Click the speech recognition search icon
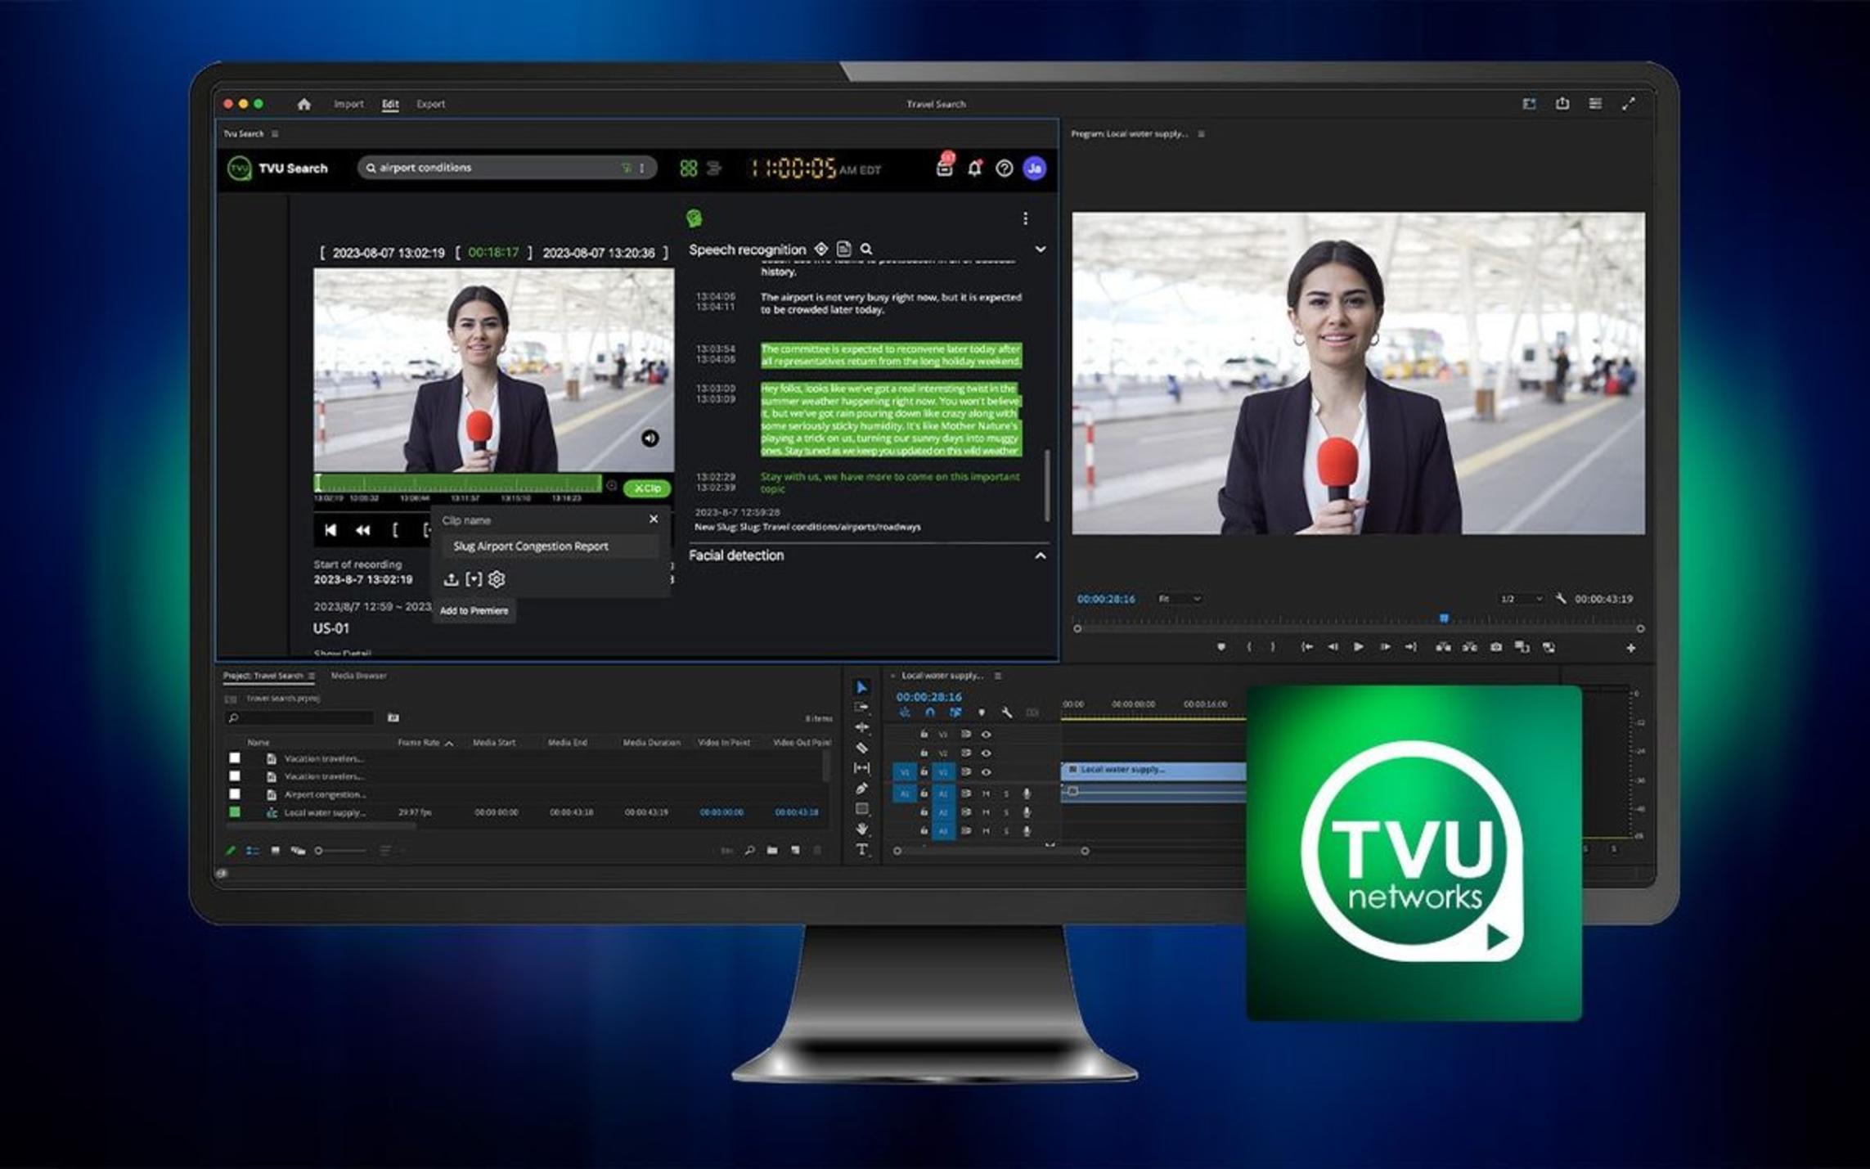The height and width of the screenshot is (1169, 1870). pos(866,250)
